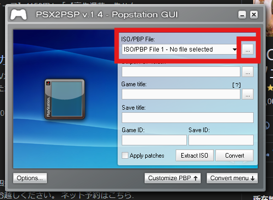Close the PSX2PSP window
Screen dimensions: 273x200
click(x=254, y=15)
